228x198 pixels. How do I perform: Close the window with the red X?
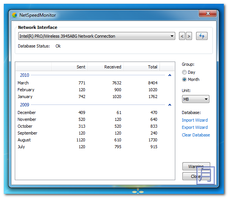coord(208,14)
